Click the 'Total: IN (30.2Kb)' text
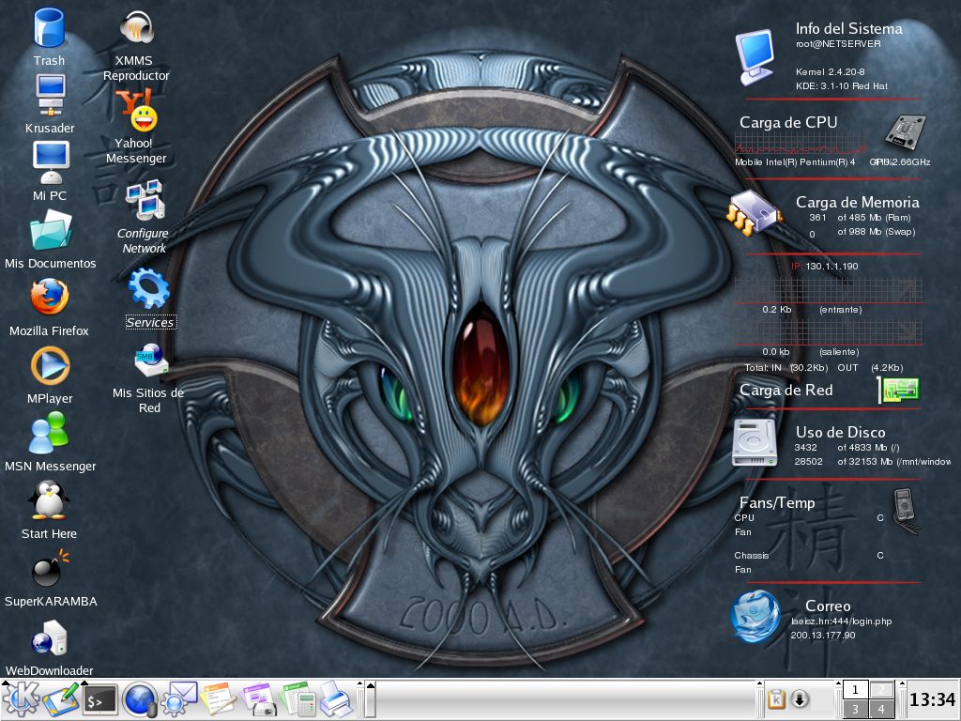Viewport: 961px width, 721px height. pos(786,368)
